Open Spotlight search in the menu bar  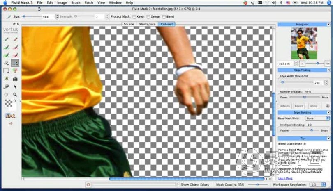329,3
